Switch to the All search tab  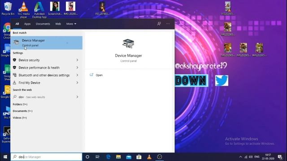click(17, 24)
